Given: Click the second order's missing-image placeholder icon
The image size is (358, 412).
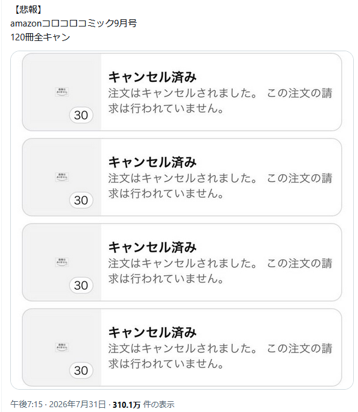Looking at the screenshot, I should [61, 177].
